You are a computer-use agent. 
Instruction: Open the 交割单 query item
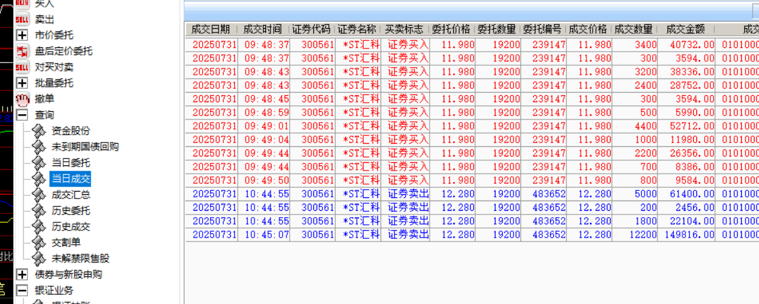66,243
